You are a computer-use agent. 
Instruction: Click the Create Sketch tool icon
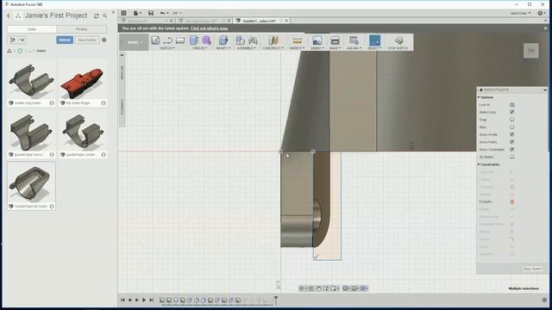click(x=155, y=40)
